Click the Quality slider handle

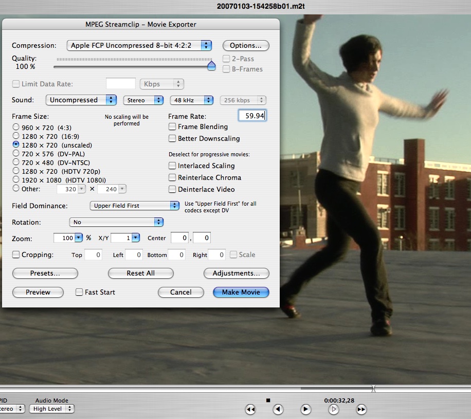click(x=211, y=66)
